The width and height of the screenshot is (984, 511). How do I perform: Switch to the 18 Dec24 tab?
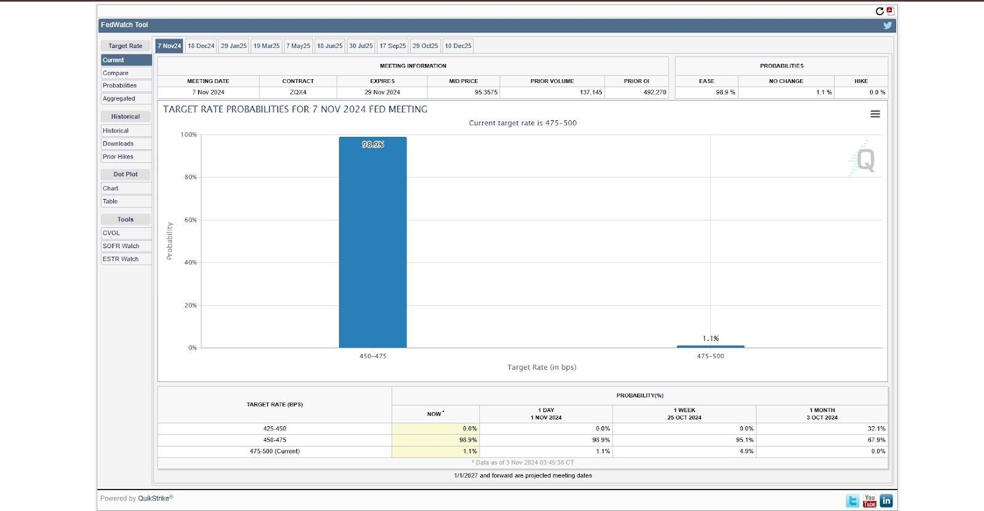click(201, 46)
